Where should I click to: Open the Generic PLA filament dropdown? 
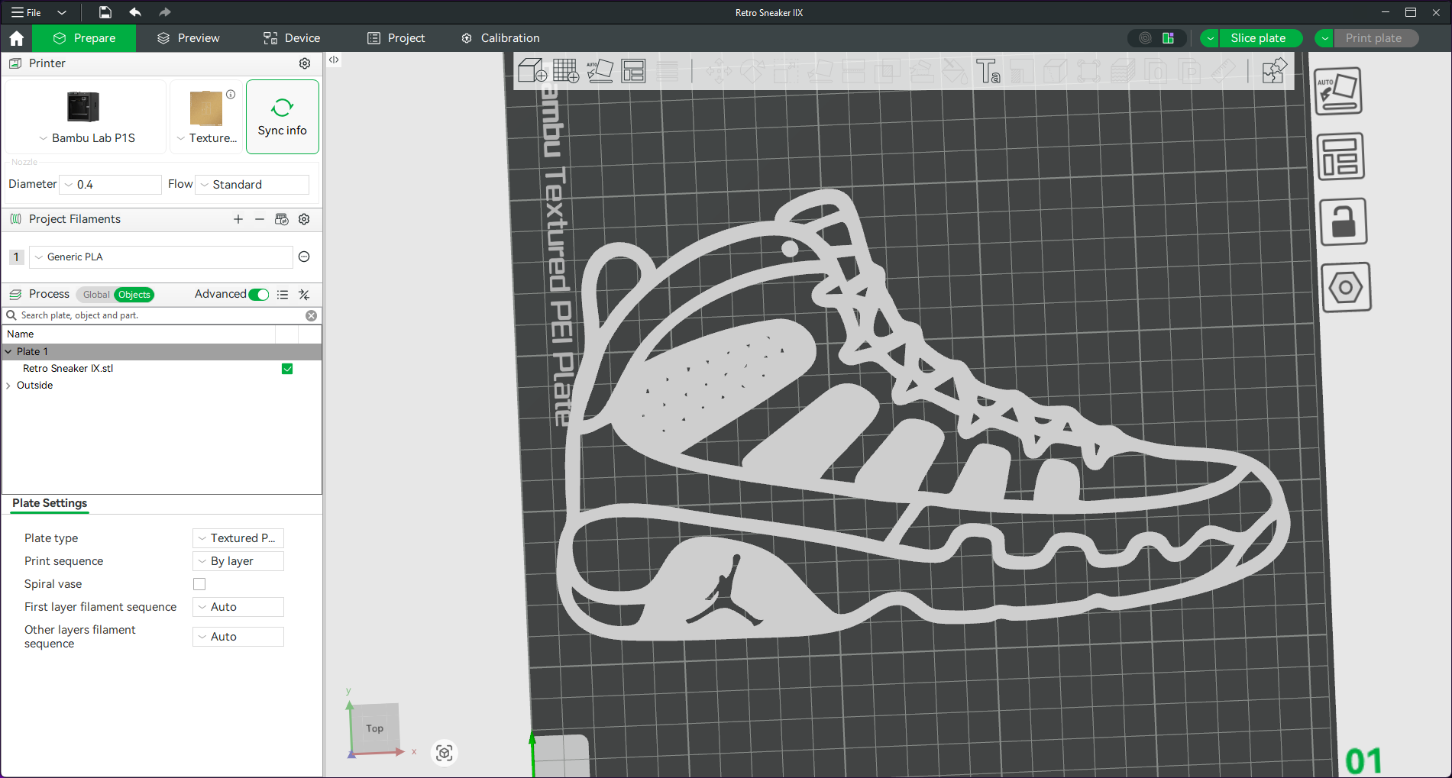click(x=161, y=257)
